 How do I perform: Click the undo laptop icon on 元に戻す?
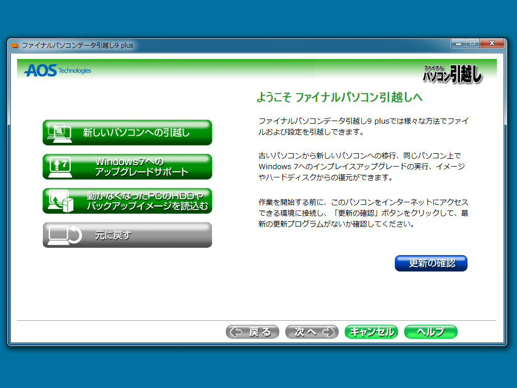pyautogui.click(x=65, y=235)
